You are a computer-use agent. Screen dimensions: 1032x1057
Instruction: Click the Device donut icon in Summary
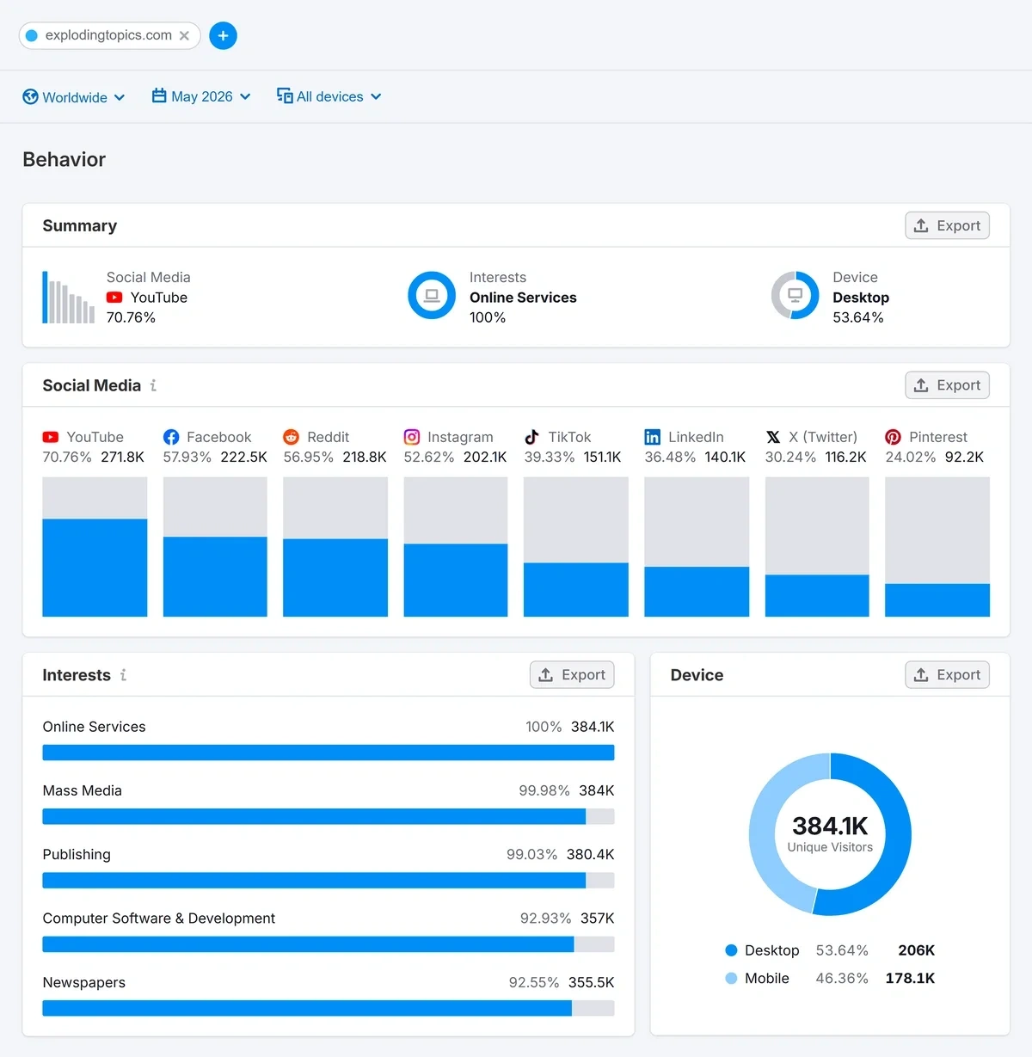click(795, 295)
